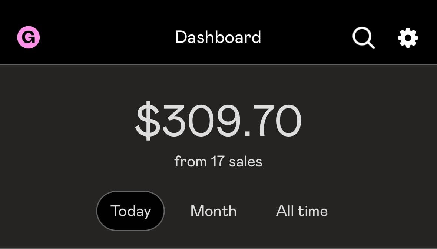This screenshot has height=249, width=437.
Task: Click the pink Gumroad G logo
Action: pyautogui.click(x=29, y=37)
